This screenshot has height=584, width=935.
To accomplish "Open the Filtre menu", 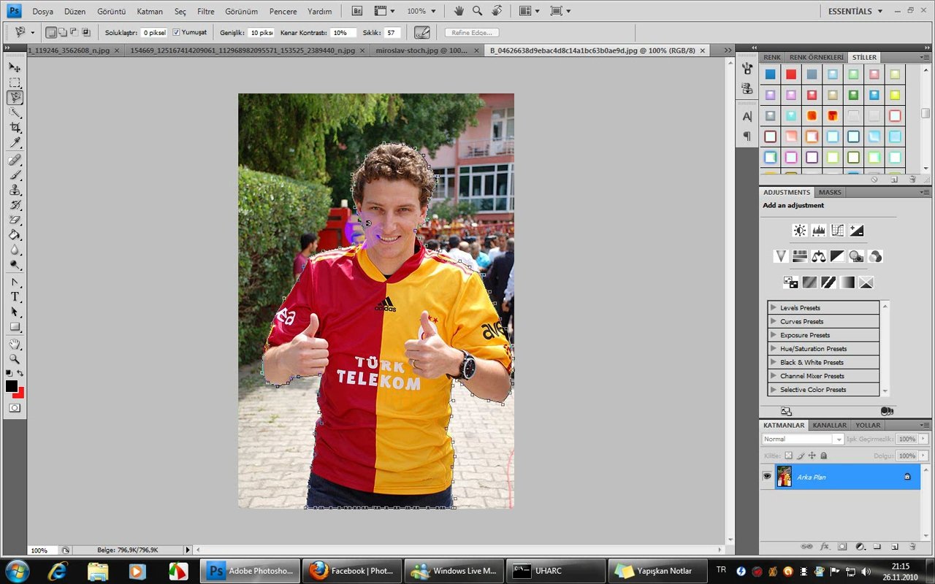I will click(x=206, y=12).
